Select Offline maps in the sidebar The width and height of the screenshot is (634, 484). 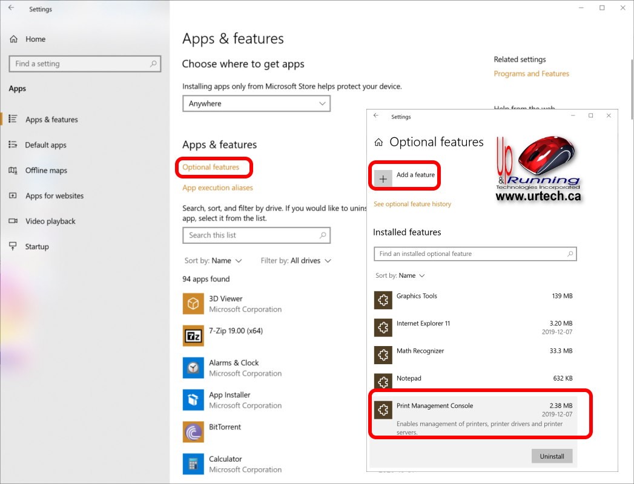pos(46,171)
